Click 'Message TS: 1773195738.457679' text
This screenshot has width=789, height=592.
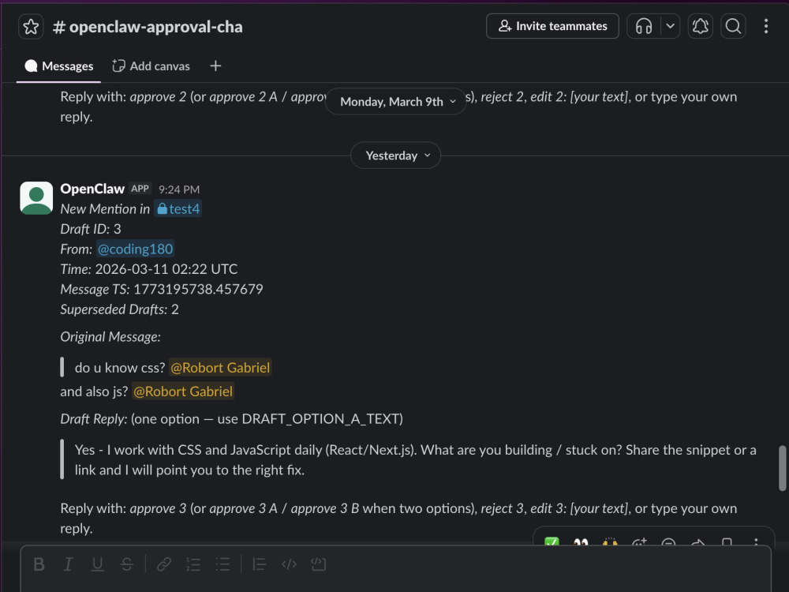click(x=162, y=290)
